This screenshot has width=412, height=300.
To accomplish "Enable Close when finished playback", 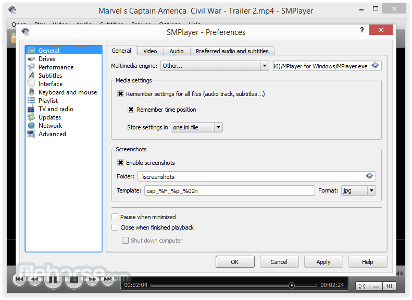I will coord(115,227).
